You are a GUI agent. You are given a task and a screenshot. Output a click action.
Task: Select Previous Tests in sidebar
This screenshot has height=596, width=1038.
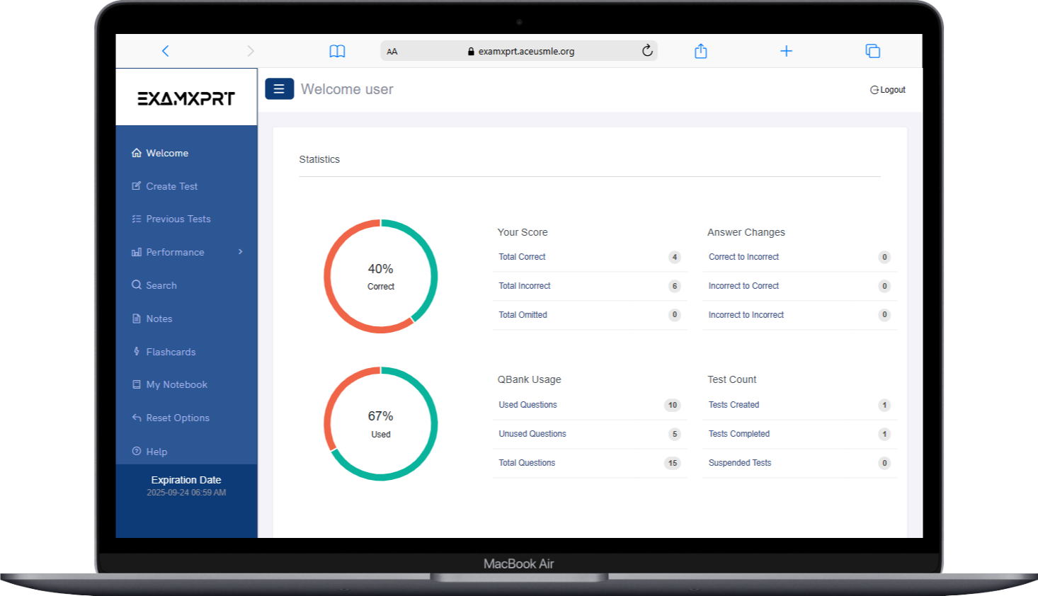[178, 219]
